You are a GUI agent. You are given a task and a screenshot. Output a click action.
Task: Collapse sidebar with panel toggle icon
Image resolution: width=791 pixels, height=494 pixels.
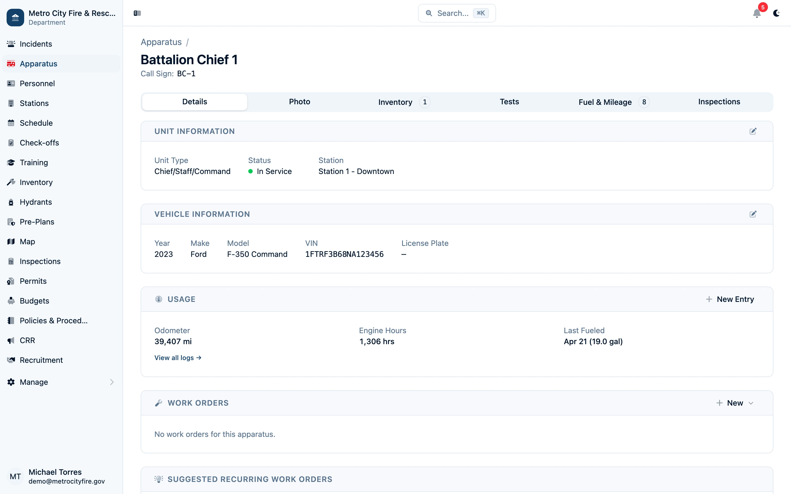pos(137,13)
